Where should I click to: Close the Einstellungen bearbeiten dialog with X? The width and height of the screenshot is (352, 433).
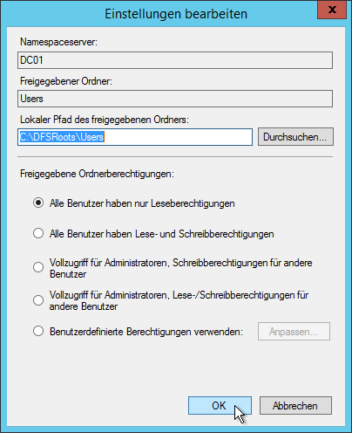click(x=332, y=10)
